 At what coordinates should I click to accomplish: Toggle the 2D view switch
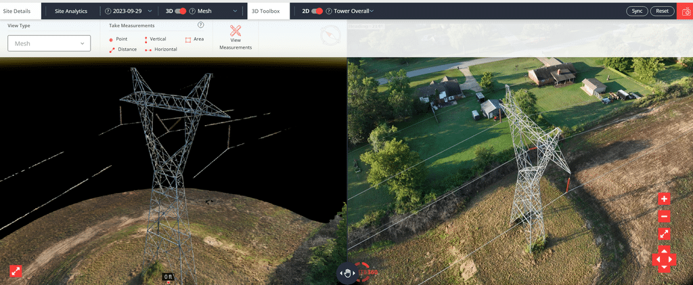317,11
